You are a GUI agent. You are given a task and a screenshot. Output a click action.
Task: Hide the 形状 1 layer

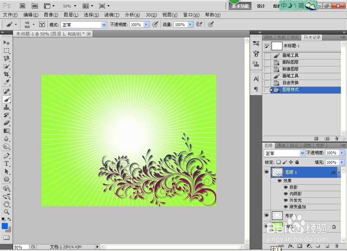(266, 215)
